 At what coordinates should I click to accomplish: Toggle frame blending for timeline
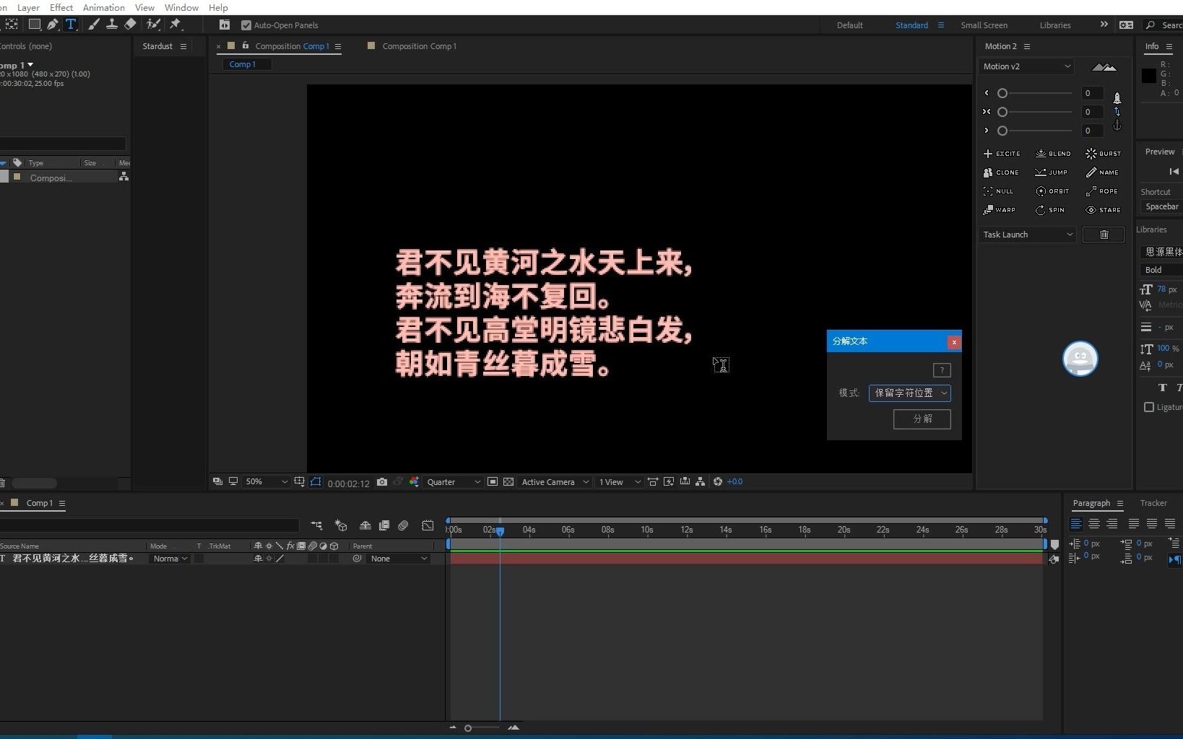(384, 525)
